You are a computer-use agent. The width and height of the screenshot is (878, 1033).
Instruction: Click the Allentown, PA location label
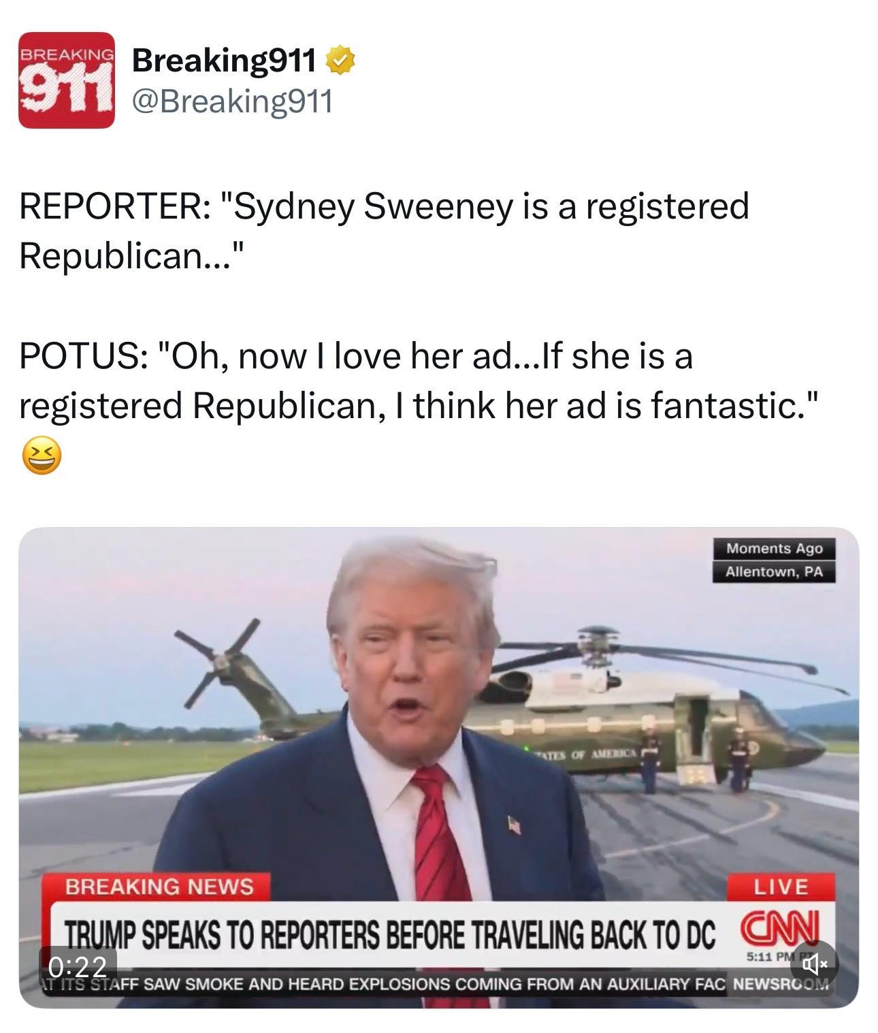774,571
